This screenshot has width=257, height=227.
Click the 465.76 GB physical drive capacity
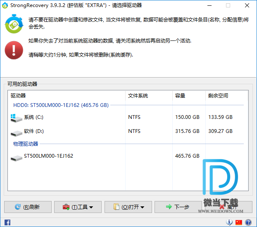coord(187,156)
